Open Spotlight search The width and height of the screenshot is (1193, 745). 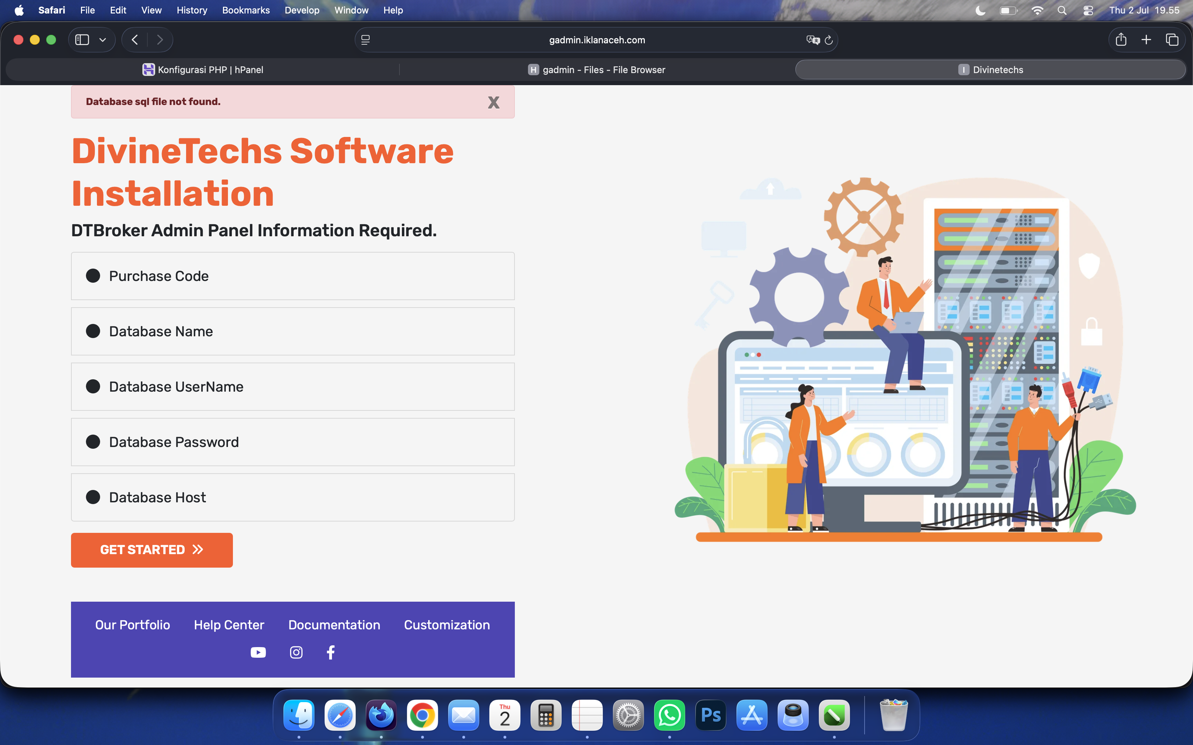1062,10
